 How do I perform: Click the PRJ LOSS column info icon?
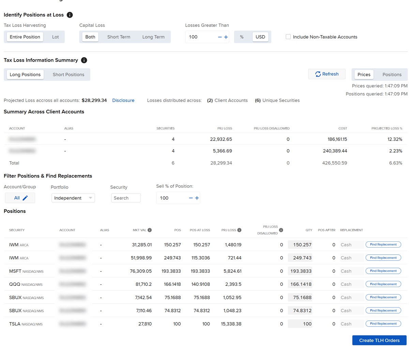pos(239,230)
